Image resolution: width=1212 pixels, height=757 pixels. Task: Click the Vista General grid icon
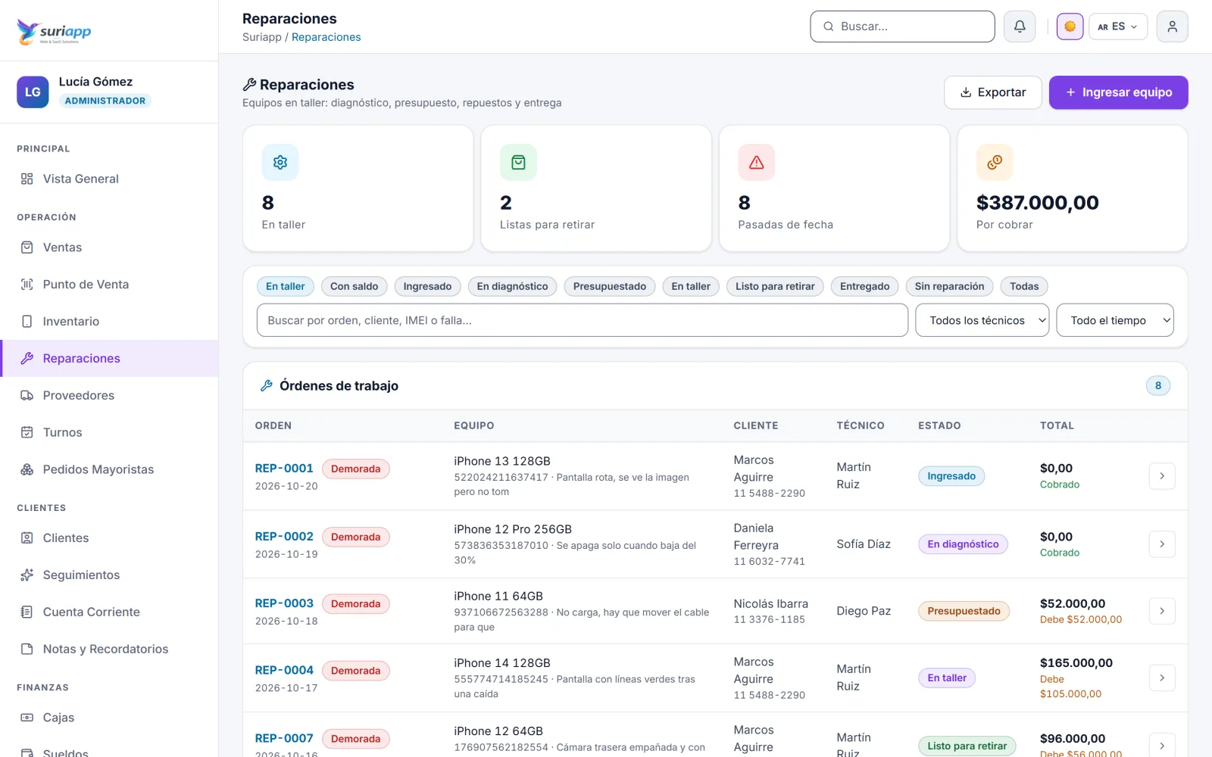pos(27,179)
